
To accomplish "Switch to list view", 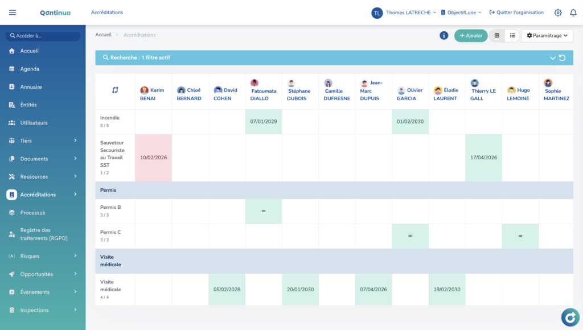I will pyautogui.click(x=512, y=35).
